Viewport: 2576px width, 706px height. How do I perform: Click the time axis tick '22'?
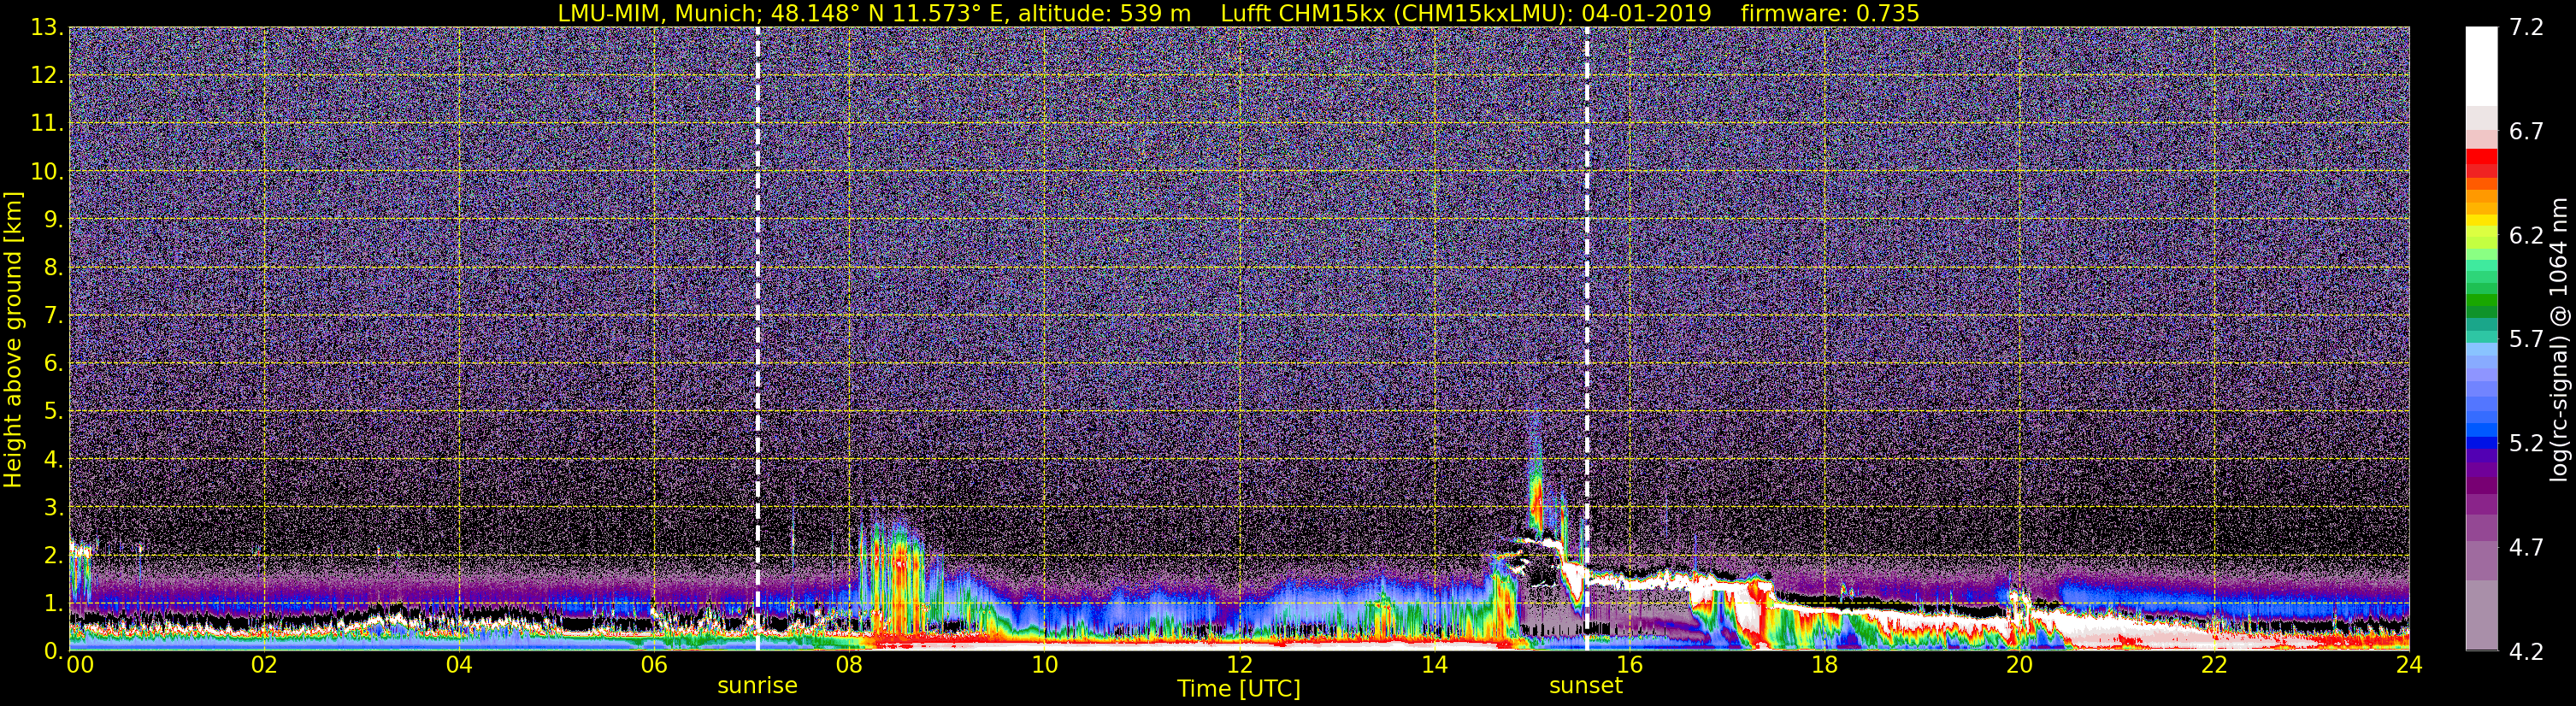[x=2214, y=665]
